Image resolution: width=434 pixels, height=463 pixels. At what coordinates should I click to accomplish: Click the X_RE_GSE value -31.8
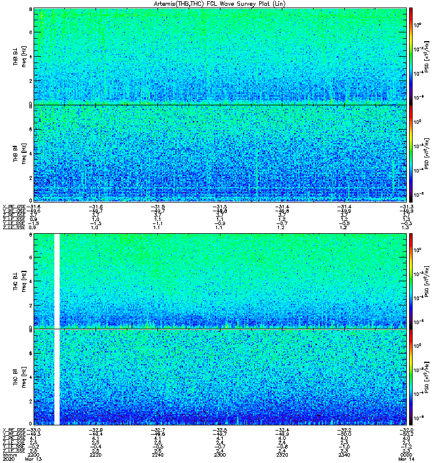pyautogui.click(x=34, y=207)
